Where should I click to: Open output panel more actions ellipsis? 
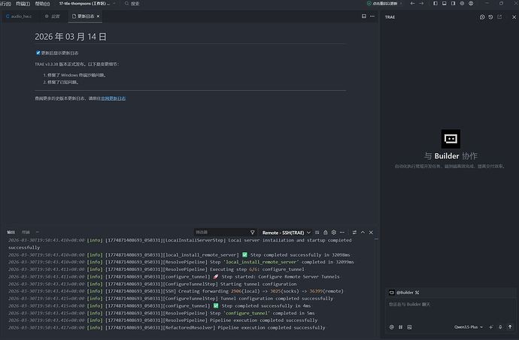pyautogui.click(x=342, y=232)
